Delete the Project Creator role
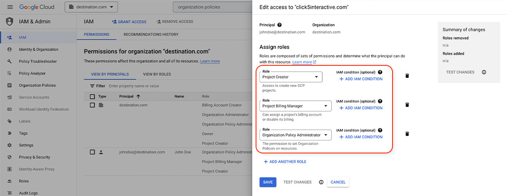Screen dimensions: 507x196 (x=407, y=76)
